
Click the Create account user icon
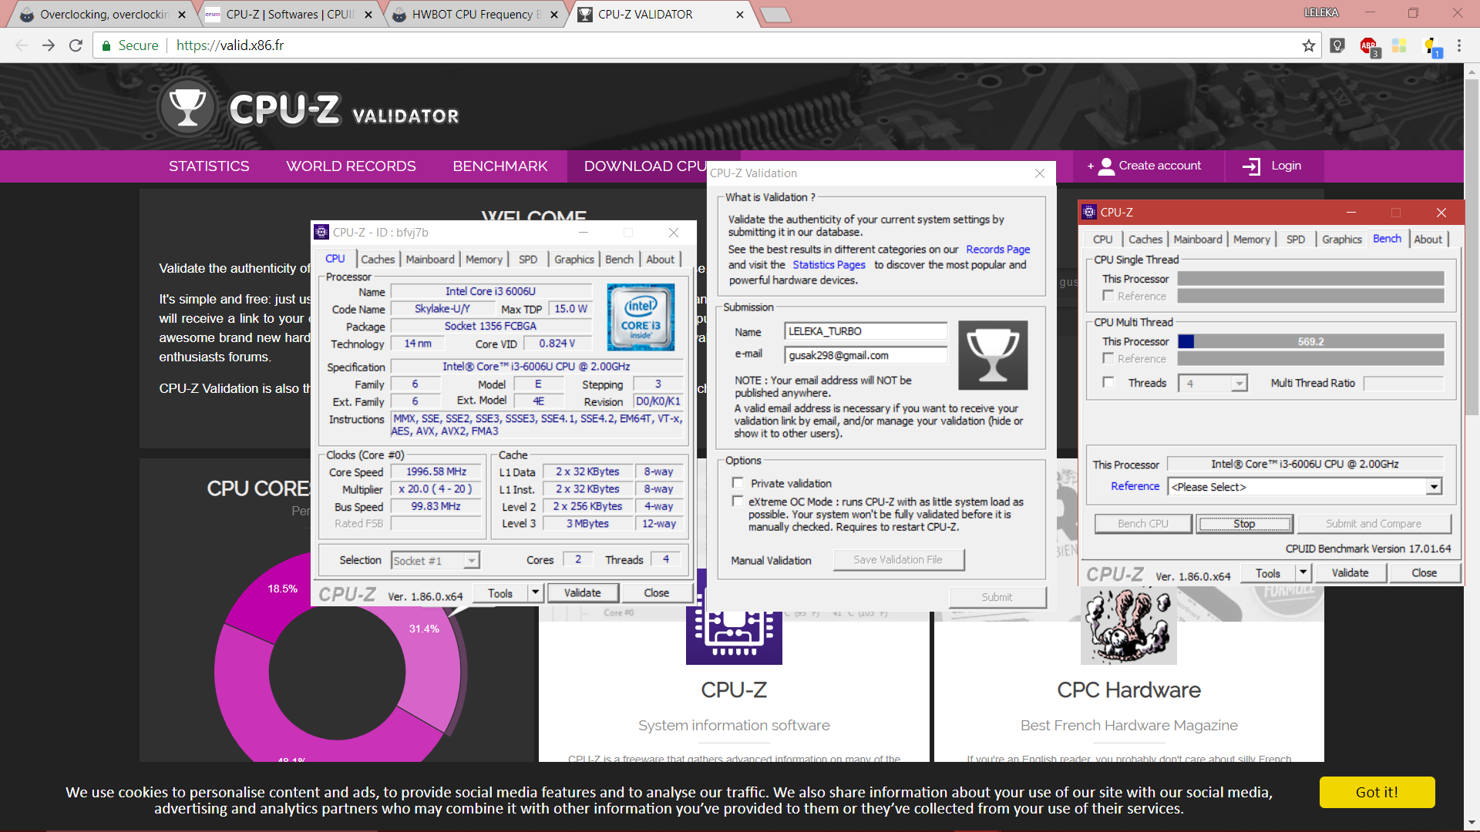click(1106, 166)
